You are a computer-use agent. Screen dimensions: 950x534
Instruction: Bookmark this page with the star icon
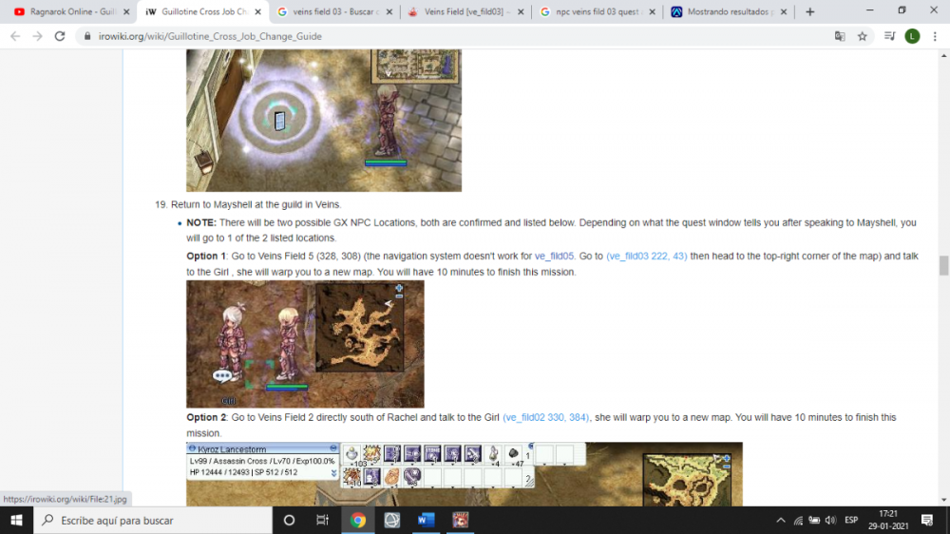coord(863,36)
